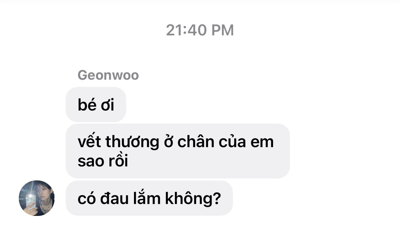Select the "bé ơi" message bubble
The height and width of the screenshot is (231, 400).
[96, 104]
